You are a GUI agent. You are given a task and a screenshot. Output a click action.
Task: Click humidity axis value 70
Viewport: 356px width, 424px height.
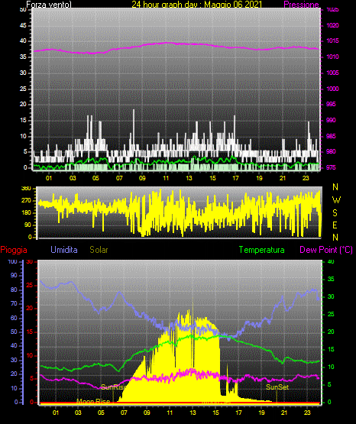point(14,303)
